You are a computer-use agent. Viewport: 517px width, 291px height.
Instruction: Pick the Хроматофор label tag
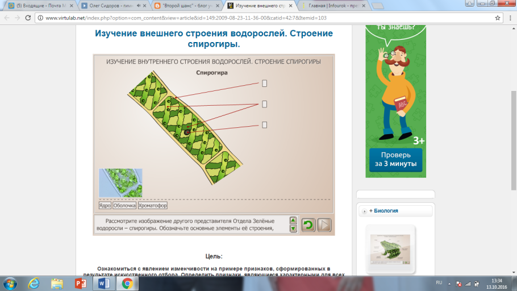(x=153, y=206)
